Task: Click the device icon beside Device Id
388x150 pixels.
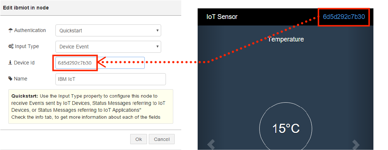Action: 10,63
